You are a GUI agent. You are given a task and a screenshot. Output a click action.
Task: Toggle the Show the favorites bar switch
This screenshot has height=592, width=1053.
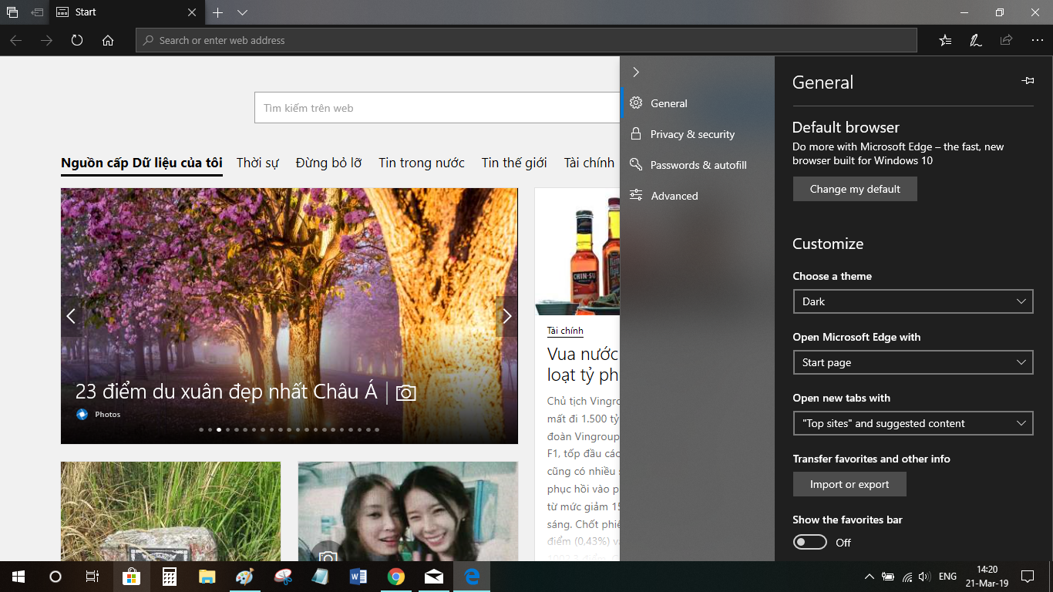click(810, 543)
